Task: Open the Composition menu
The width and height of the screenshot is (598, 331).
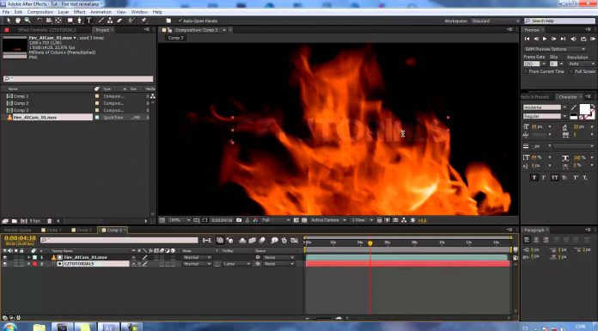Action: (x=40, y=12)
